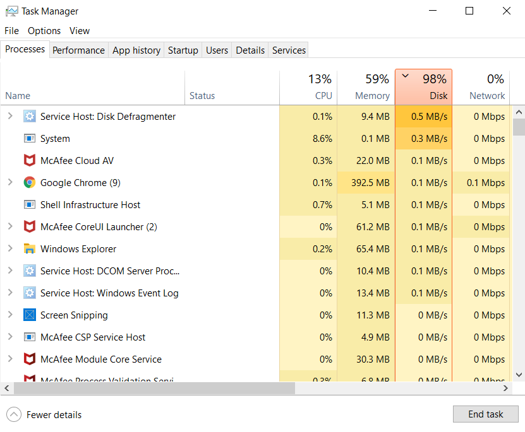525x432 pixels.
Task: Click the 0.1 Mbps network cell for Chrome
Action: coord(481,182)
